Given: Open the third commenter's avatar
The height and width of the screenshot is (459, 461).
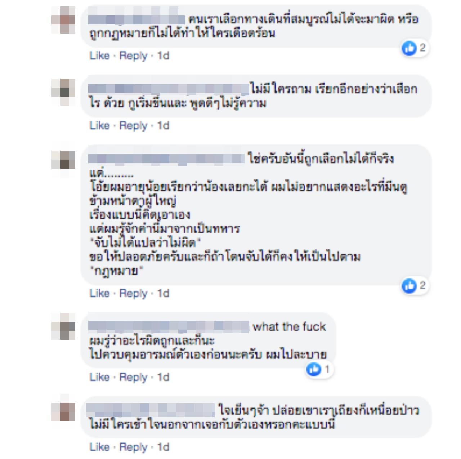Looking at the screenshot, I should click(63, 164).
